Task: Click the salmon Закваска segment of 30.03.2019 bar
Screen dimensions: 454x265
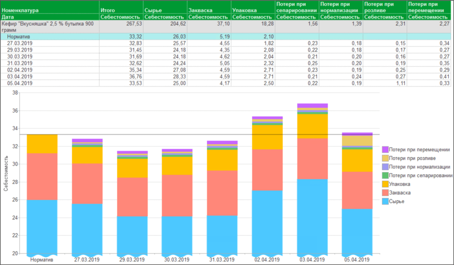Action: [x=177, y=195]
